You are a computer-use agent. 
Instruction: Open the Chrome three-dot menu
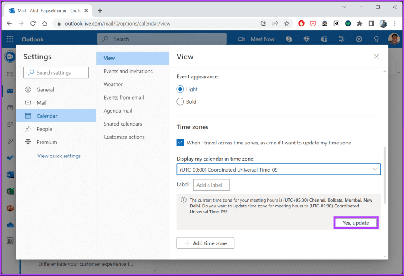pyautogui.click(x=395, y=23)
